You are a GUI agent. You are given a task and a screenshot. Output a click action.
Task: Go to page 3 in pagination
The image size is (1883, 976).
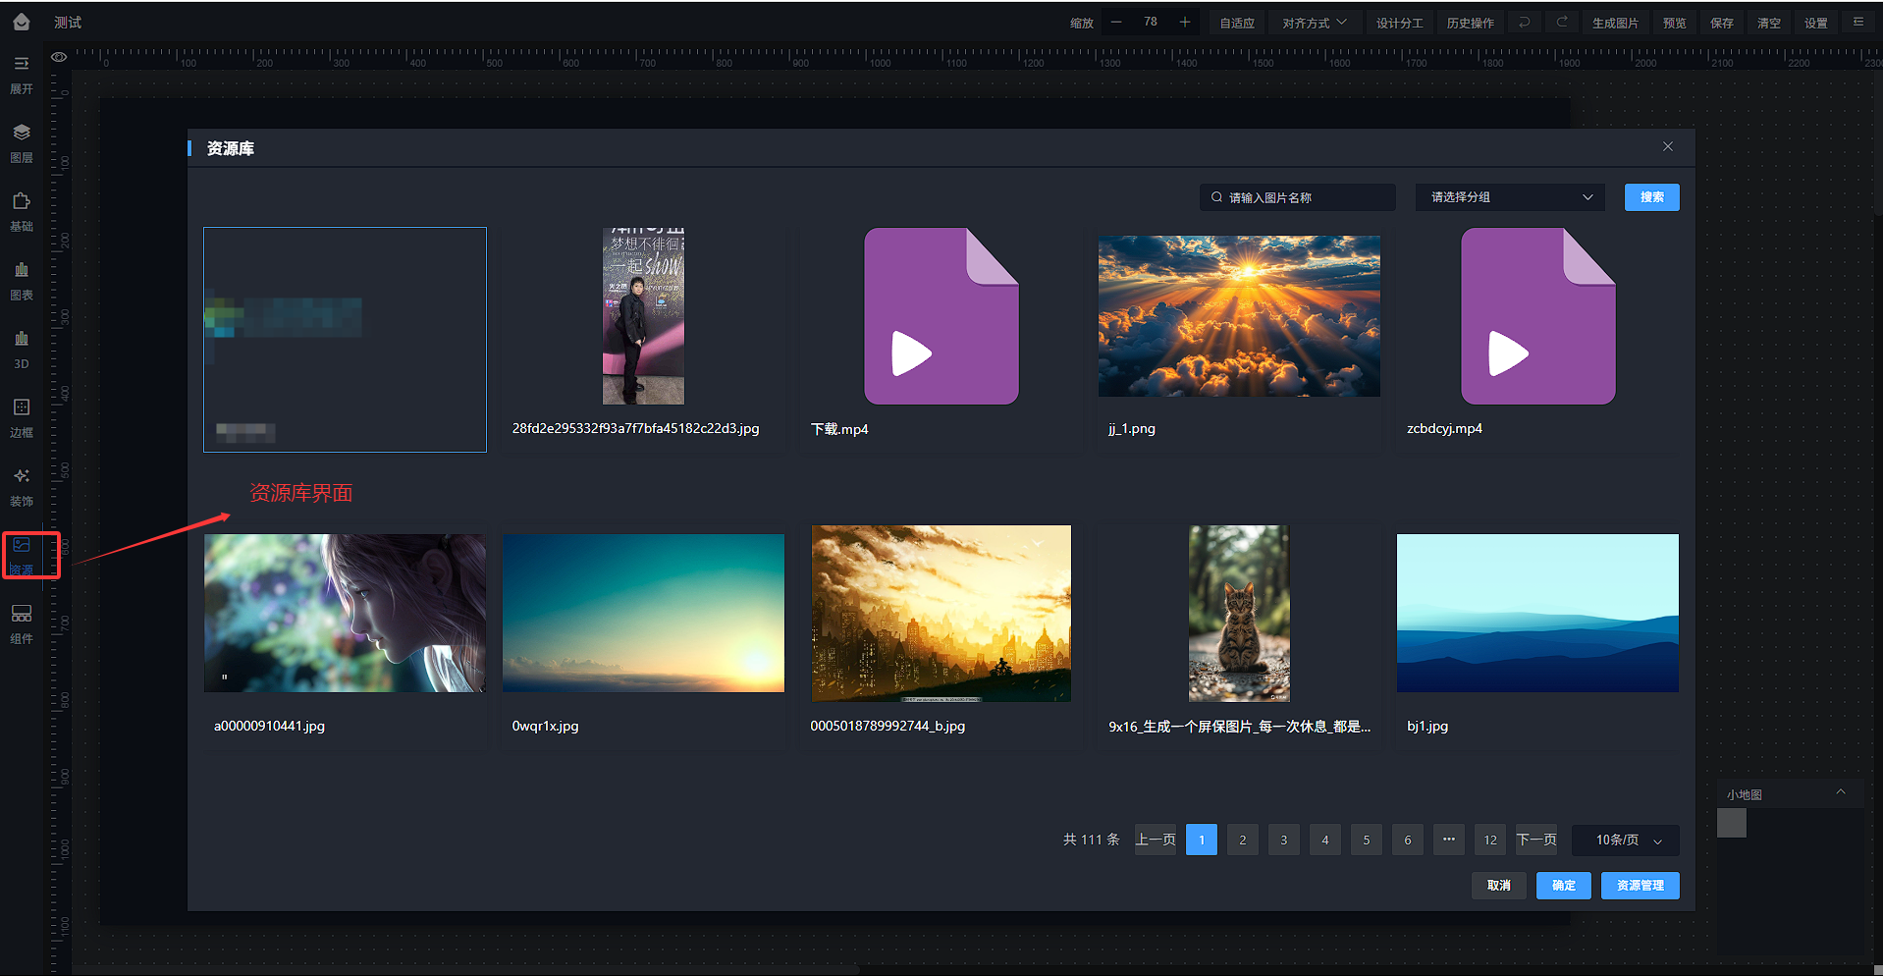pyautogui.click(x=1284, y=840)
